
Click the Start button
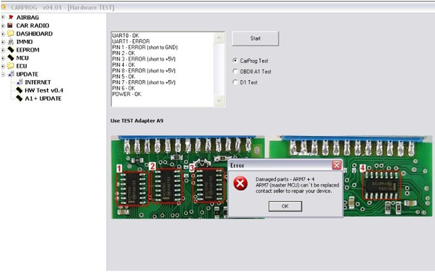click(255, 39)
